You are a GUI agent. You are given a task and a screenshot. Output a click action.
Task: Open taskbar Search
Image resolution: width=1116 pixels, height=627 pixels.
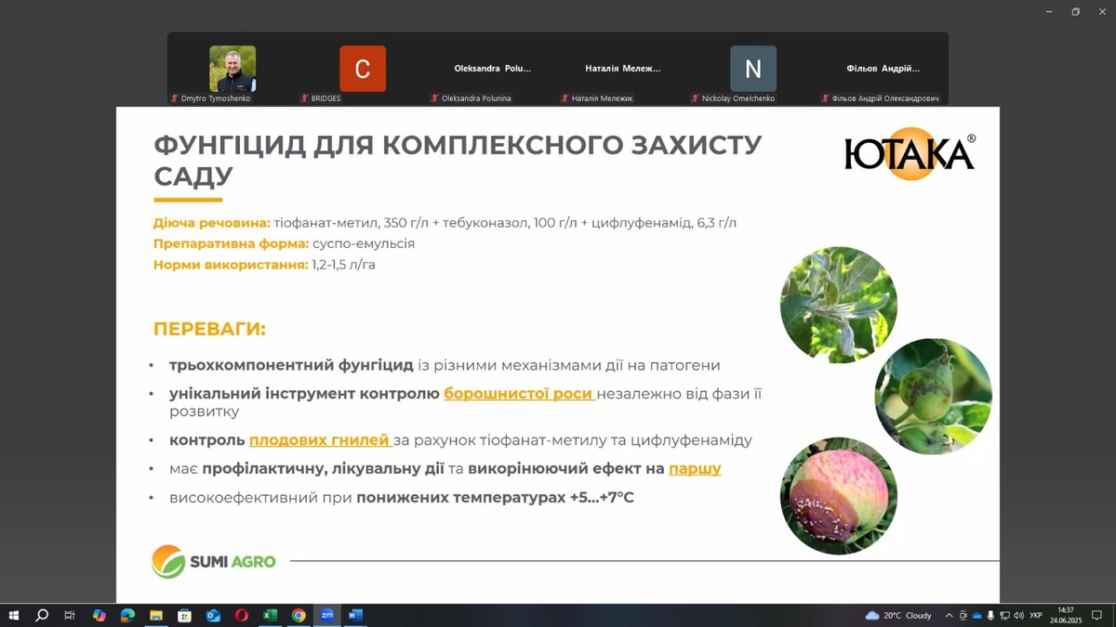point(42,615)
